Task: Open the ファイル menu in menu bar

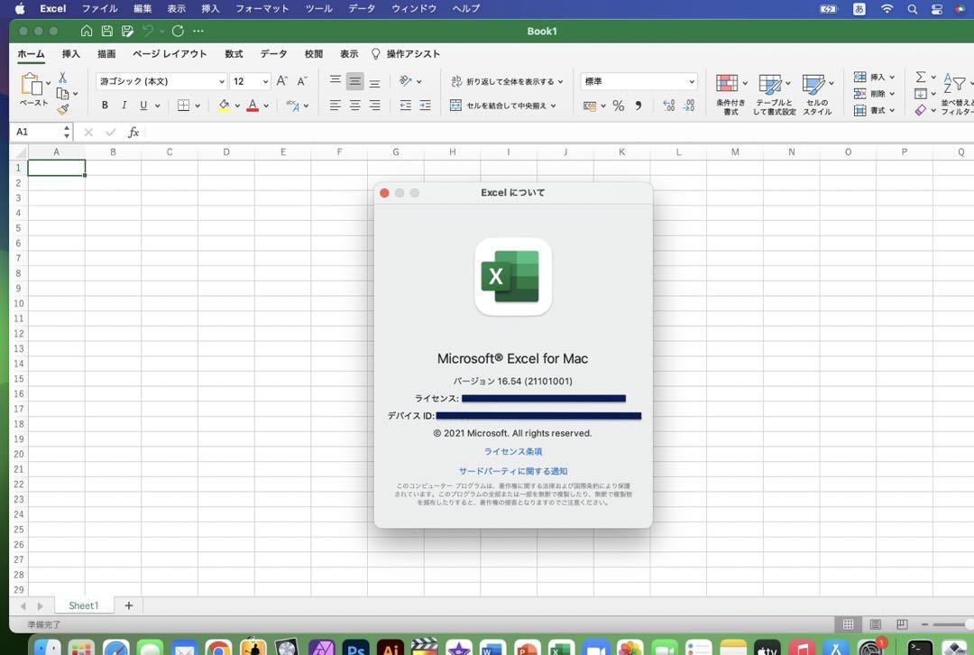Action: 99,9
